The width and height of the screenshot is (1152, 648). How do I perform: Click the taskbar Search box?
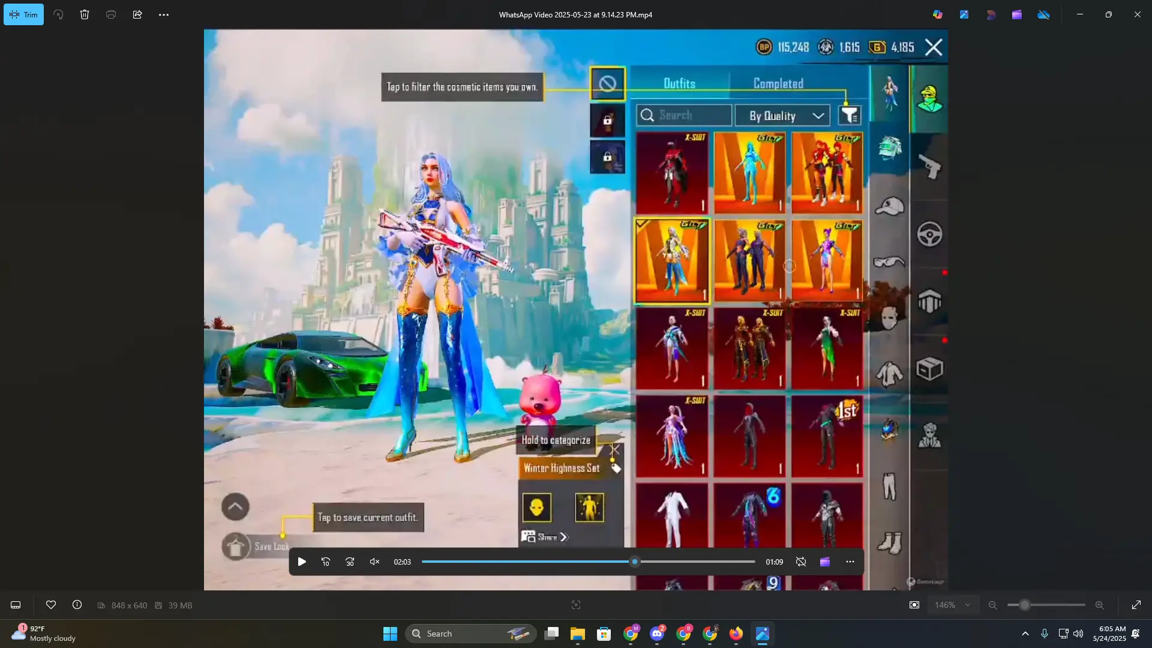471,634
